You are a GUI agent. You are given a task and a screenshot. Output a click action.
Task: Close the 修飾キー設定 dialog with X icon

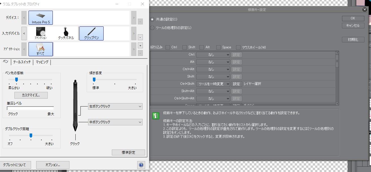[x=365, y=10]
